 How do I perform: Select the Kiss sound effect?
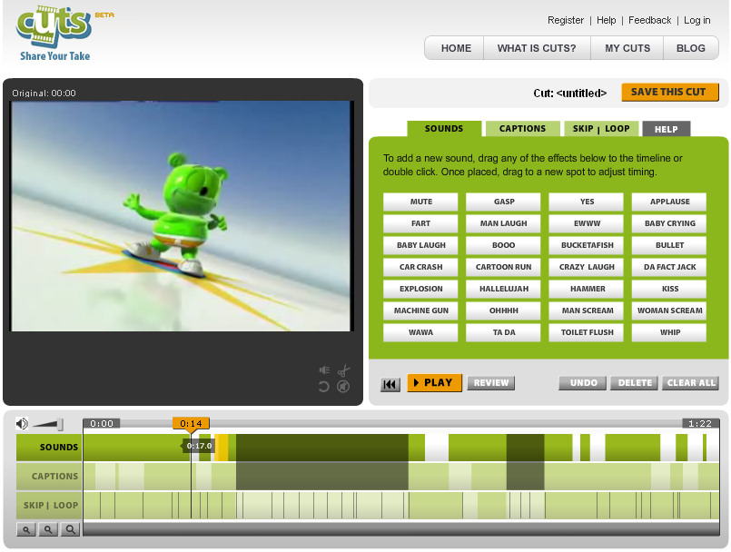pyautogui.click(x=669, y=289)
